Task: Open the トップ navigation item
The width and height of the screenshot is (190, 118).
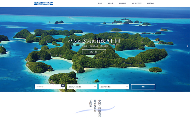Action: [x=100, y=3]
